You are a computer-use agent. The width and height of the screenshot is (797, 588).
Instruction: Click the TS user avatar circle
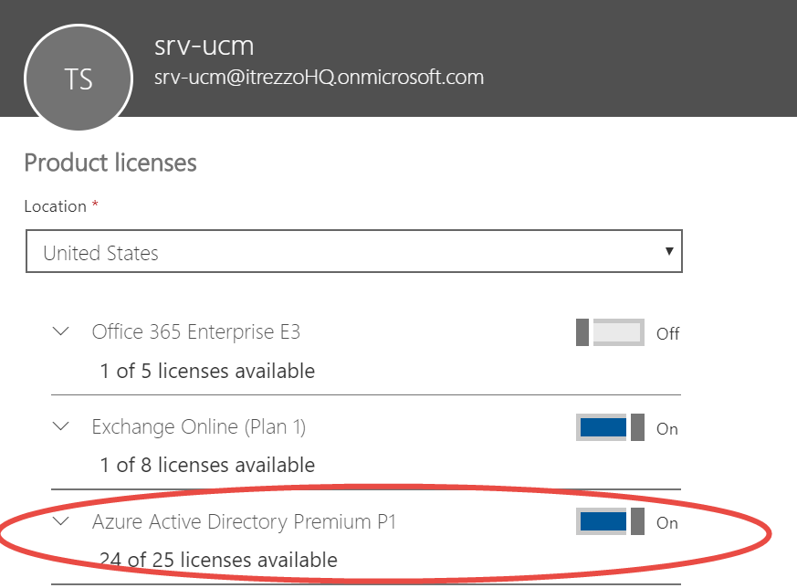coord(79,79)
